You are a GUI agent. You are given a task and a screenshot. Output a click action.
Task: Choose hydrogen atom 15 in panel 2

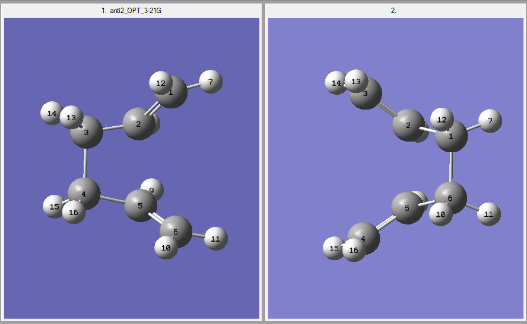pos(334,248)
